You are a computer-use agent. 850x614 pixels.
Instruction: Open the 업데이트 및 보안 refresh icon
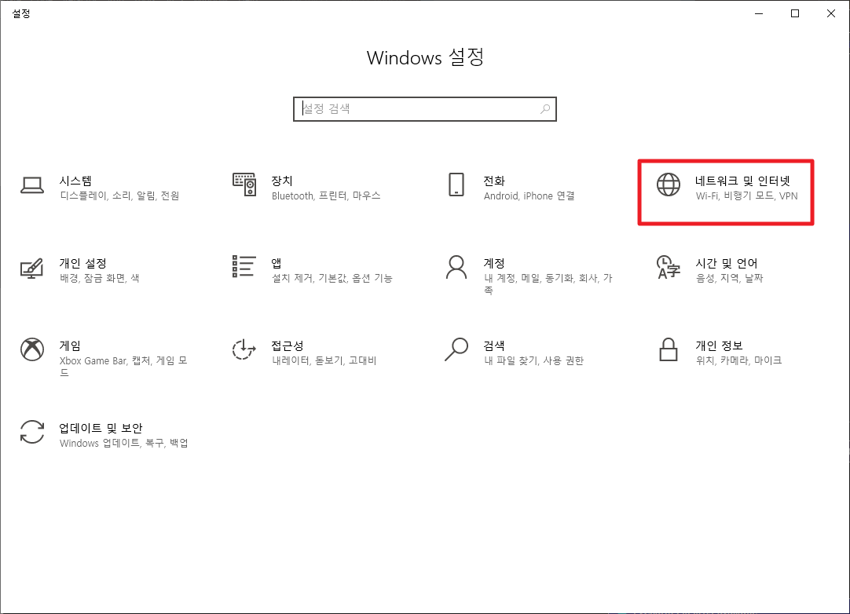[x=32, y=432]
